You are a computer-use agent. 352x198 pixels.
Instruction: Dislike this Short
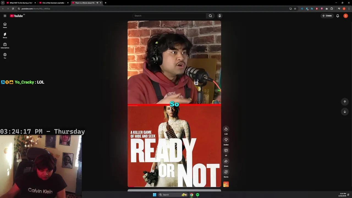226,140
